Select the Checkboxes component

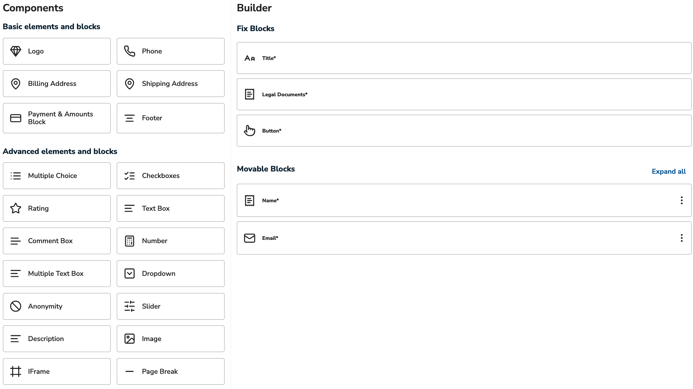pos(170,175)
